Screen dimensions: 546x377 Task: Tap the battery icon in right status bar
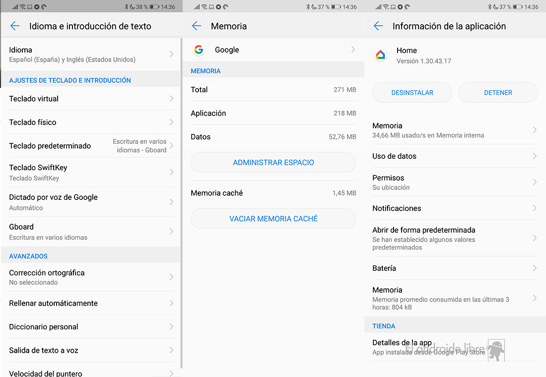(x=518, y=7)
